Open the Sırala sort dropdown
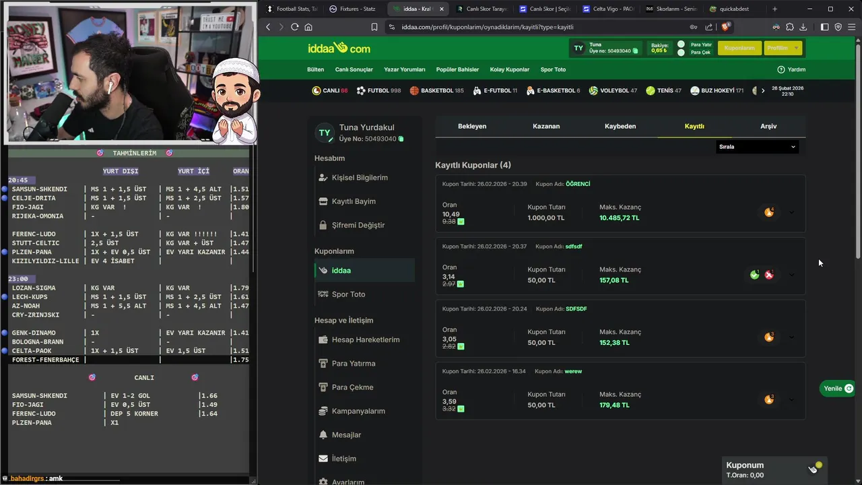The width and height of the screenshot is (862, 485). pyautogui.click(x=757, y=147)
